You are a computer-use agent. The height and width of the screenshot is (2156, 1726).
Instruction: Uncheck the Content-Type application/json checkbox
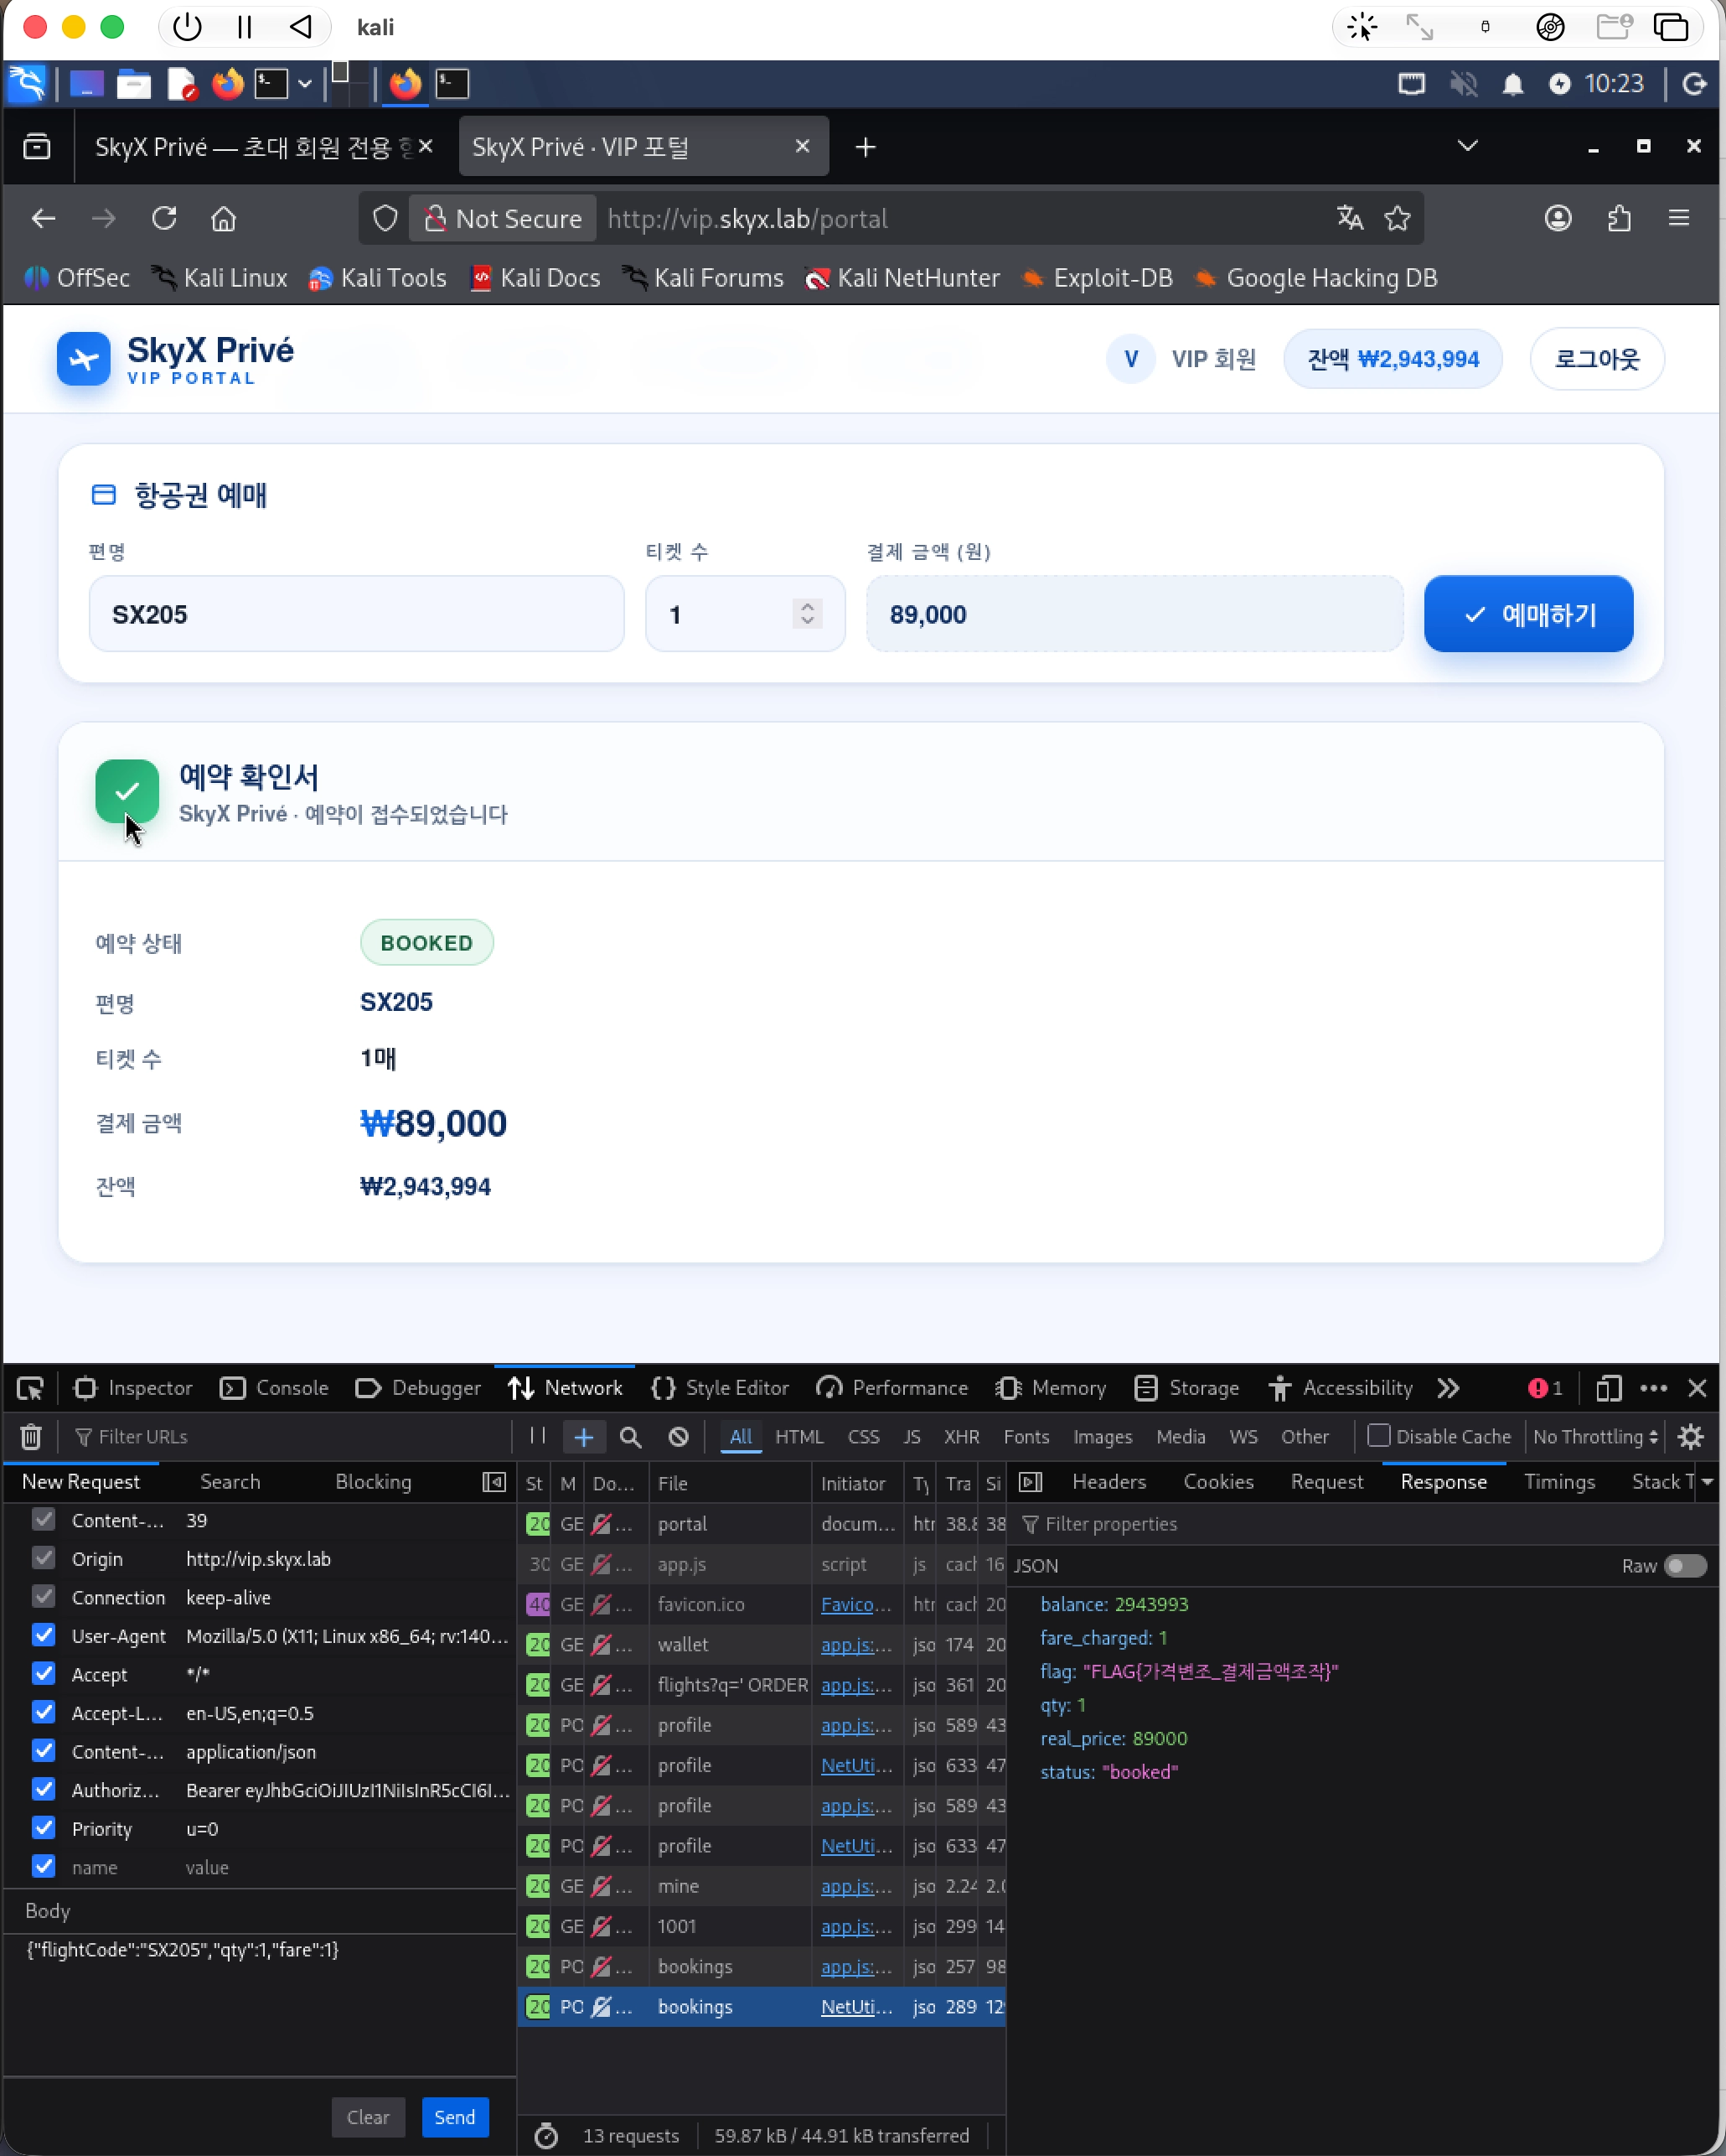[x=43, y=1751]
